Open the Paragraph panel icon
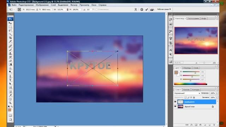The image size is (226, 127). tap(171, 55)
